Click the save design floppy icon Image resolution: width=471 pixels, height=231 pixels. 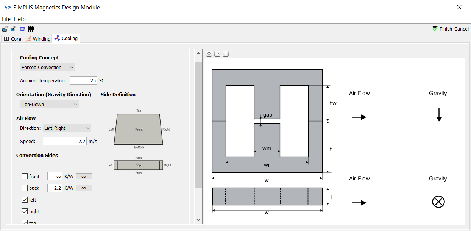click(13, 29)
